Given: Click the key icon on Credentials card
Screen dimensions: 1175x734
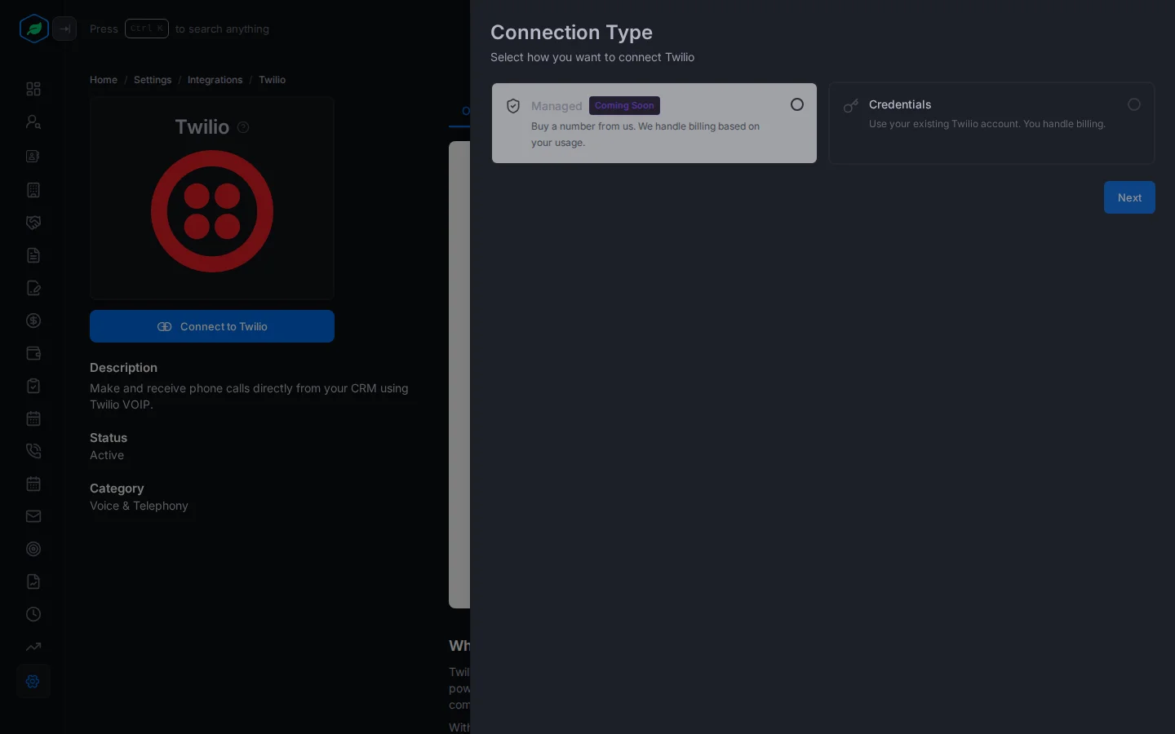Looking at the screenshot, I should (x=850, y=106).
